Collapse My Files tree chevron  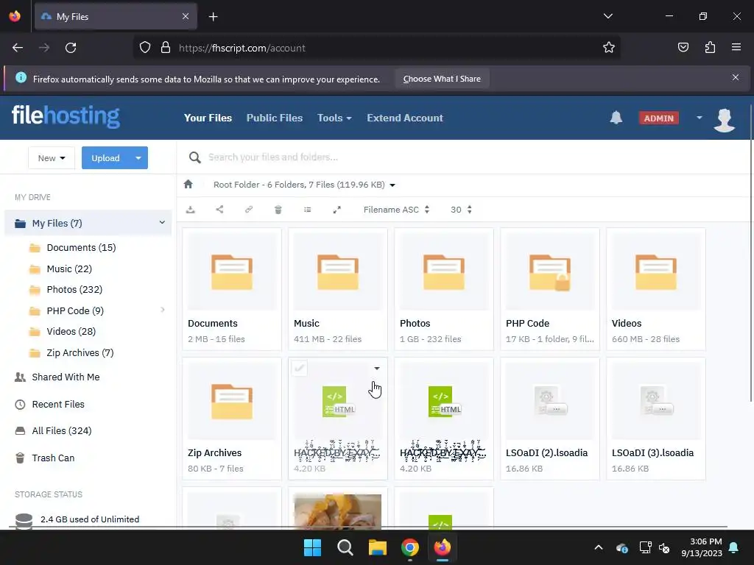(x=162, y=222)
